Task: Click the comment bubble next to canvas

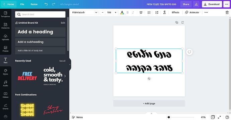Action: [189, 52]
